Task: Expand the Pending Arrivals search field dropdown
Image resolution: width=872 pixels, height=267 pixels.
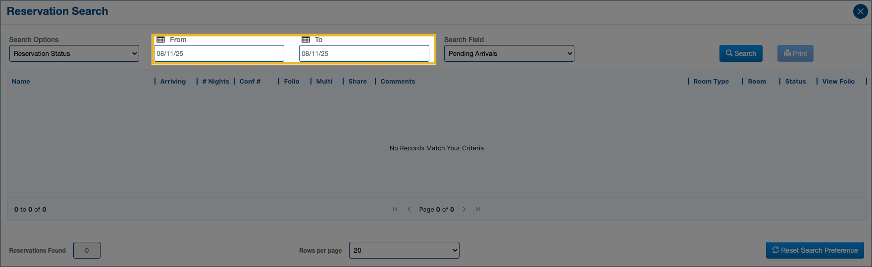Action: pos(509,53)
